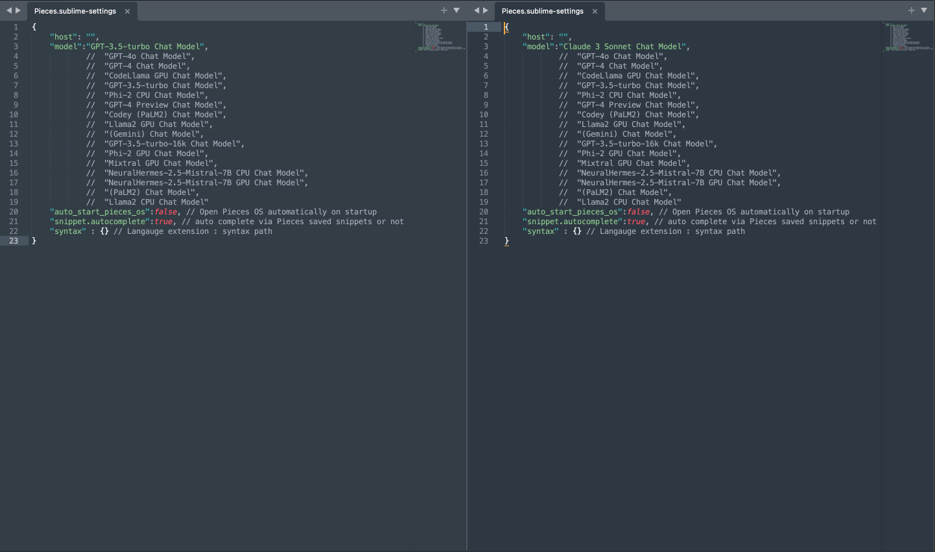The image size is (935, 552).
Task: Add new tab in left pane
Action: coord(444,10)
